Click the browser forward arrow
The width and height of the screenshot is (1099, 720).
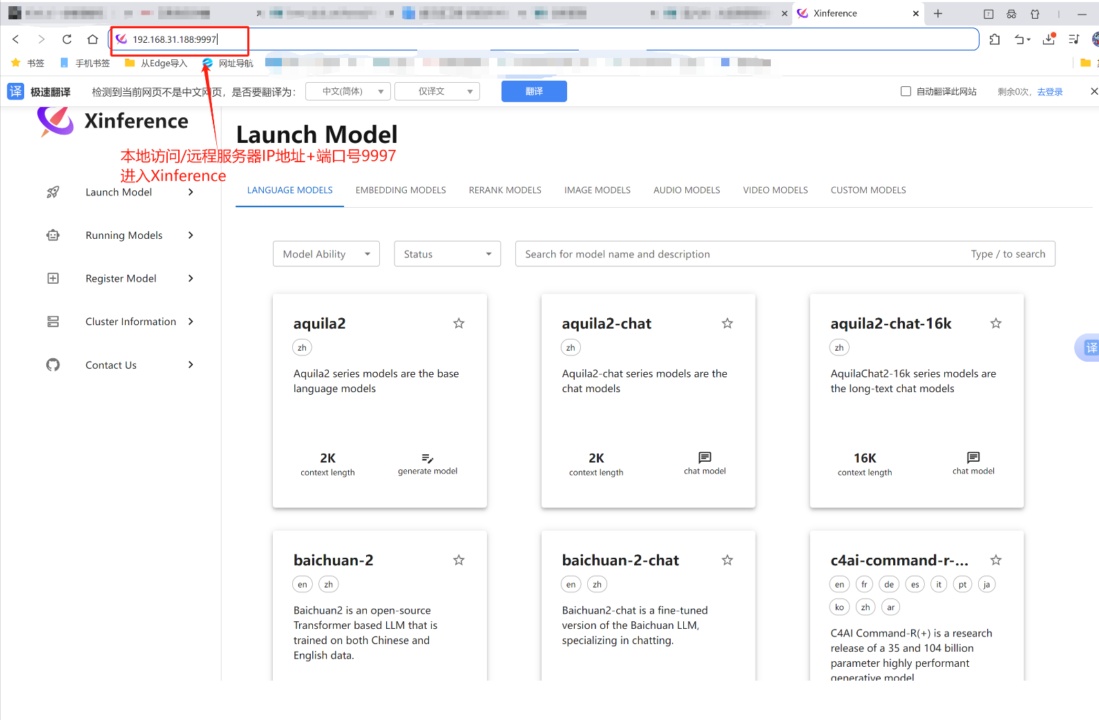[41, 39]
